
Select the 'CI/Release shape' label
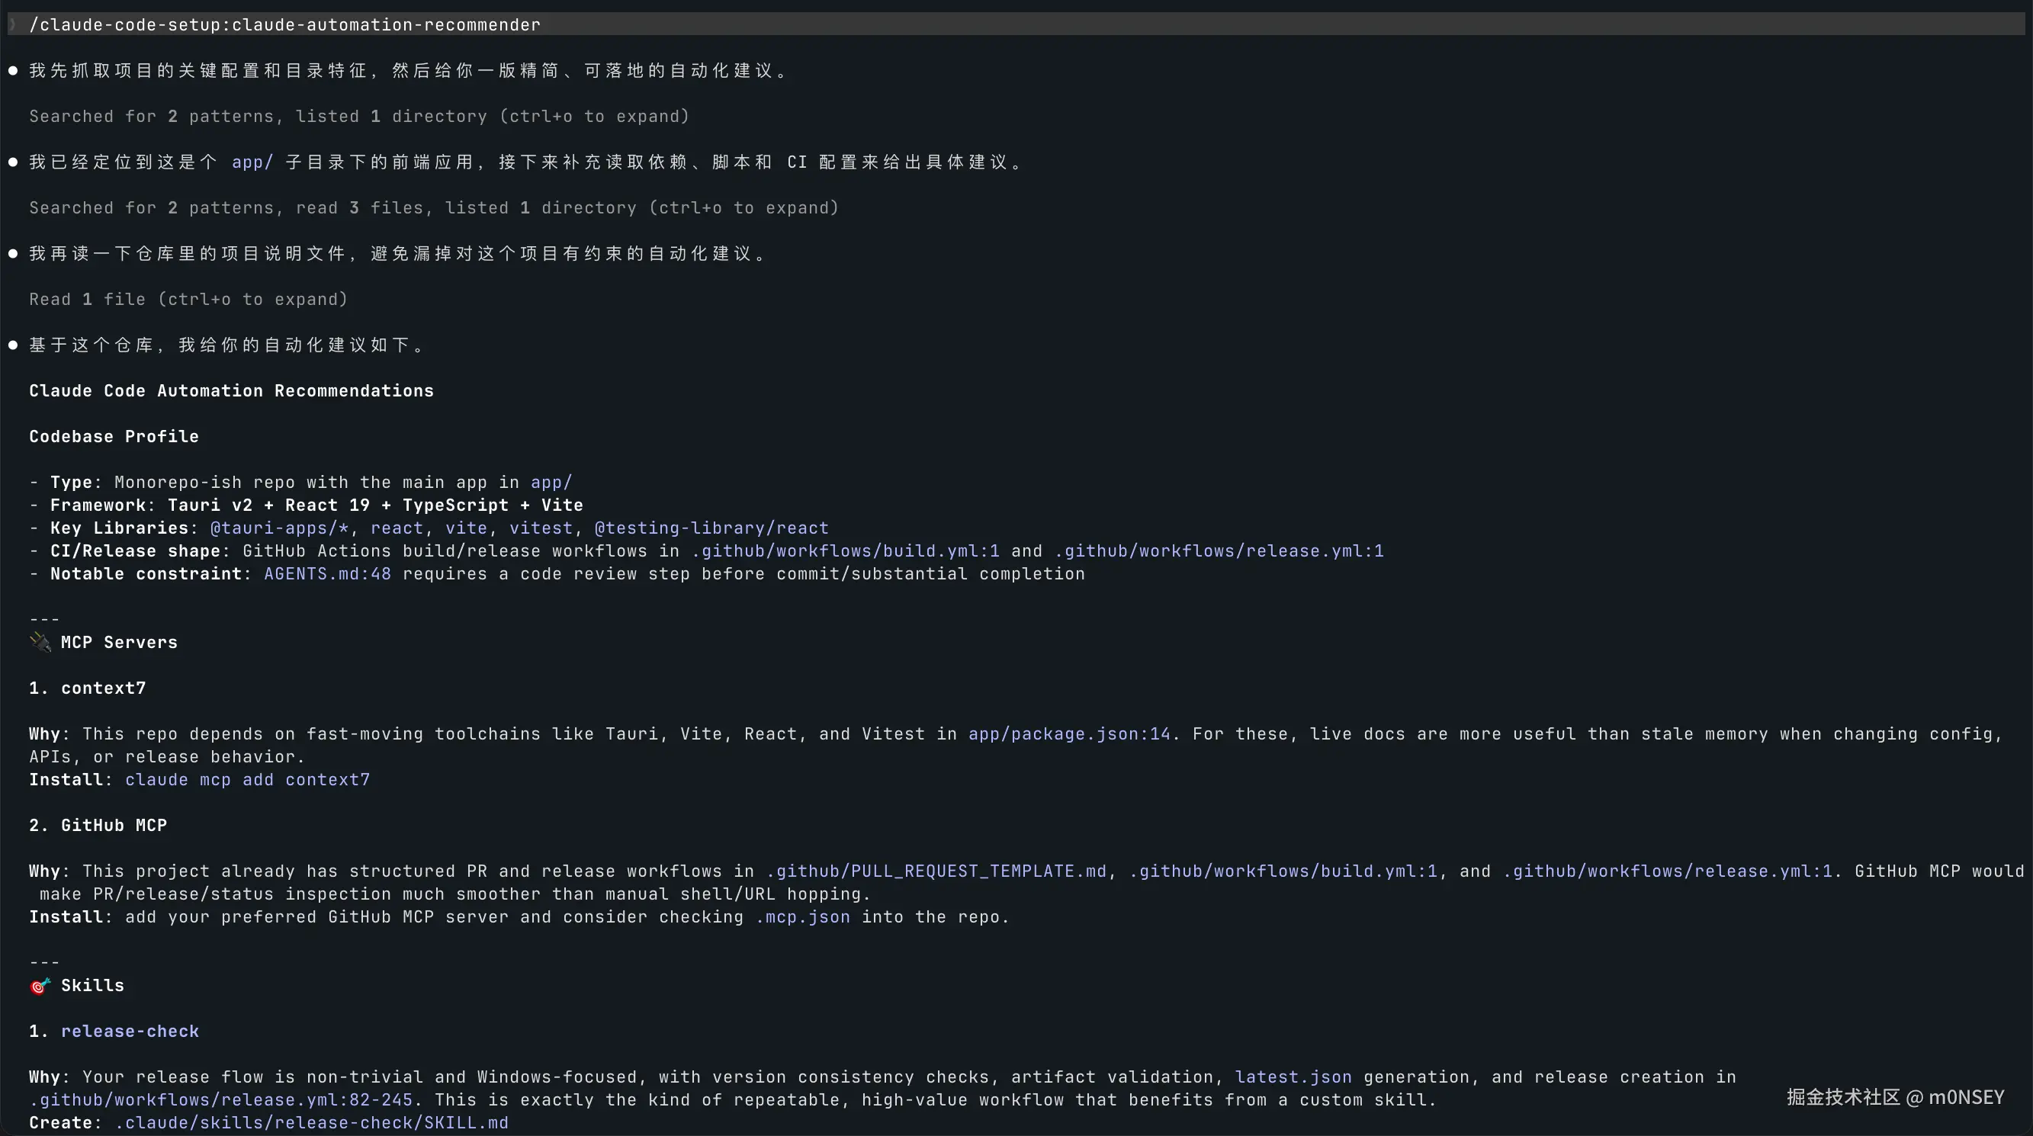tap(136, 551)
